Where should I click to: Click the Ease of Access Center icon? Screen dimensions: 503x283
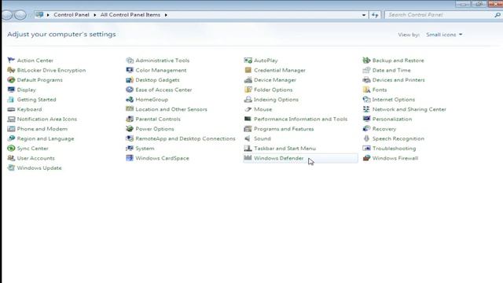click(130, 90)
